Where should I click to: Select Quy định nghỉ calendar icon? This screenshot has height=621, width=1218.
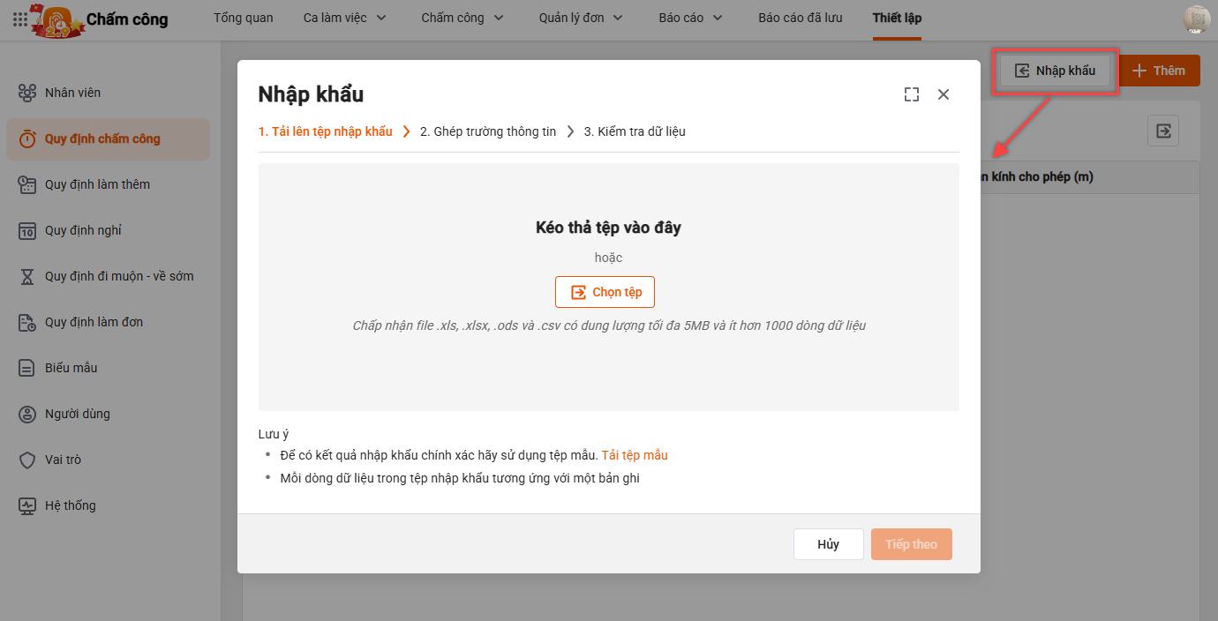27,230
